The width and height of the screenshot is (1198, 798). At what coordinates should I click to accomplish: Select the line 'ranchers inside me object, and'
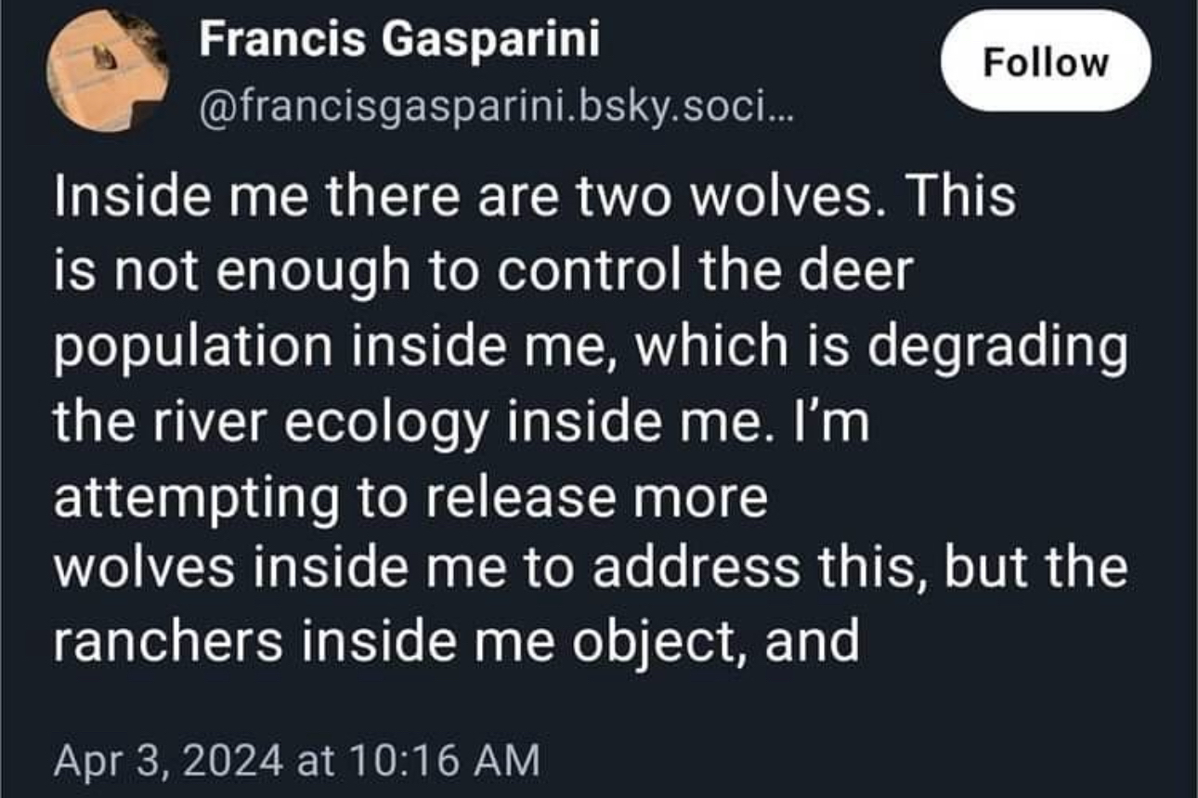click(456, 642)
